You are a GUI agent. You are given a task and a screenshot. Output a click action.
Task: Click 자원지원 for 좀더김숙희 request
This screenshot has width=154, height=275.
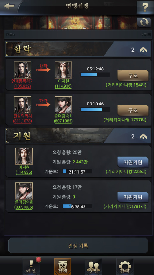133,197
